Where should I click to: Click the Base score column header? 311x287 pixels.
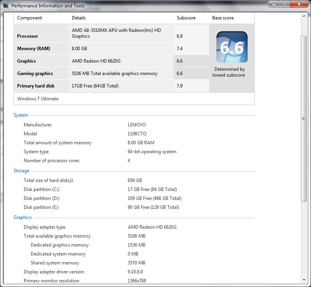tap(223, 18)
